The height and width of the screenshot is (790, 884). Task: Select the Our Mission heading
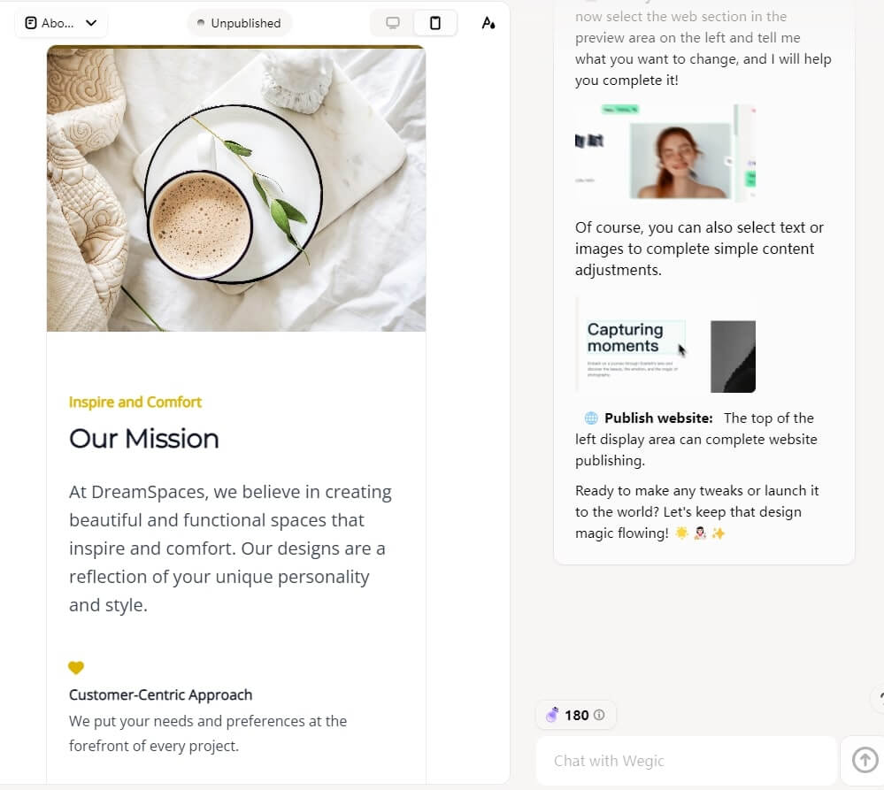(x=144, y=439)
